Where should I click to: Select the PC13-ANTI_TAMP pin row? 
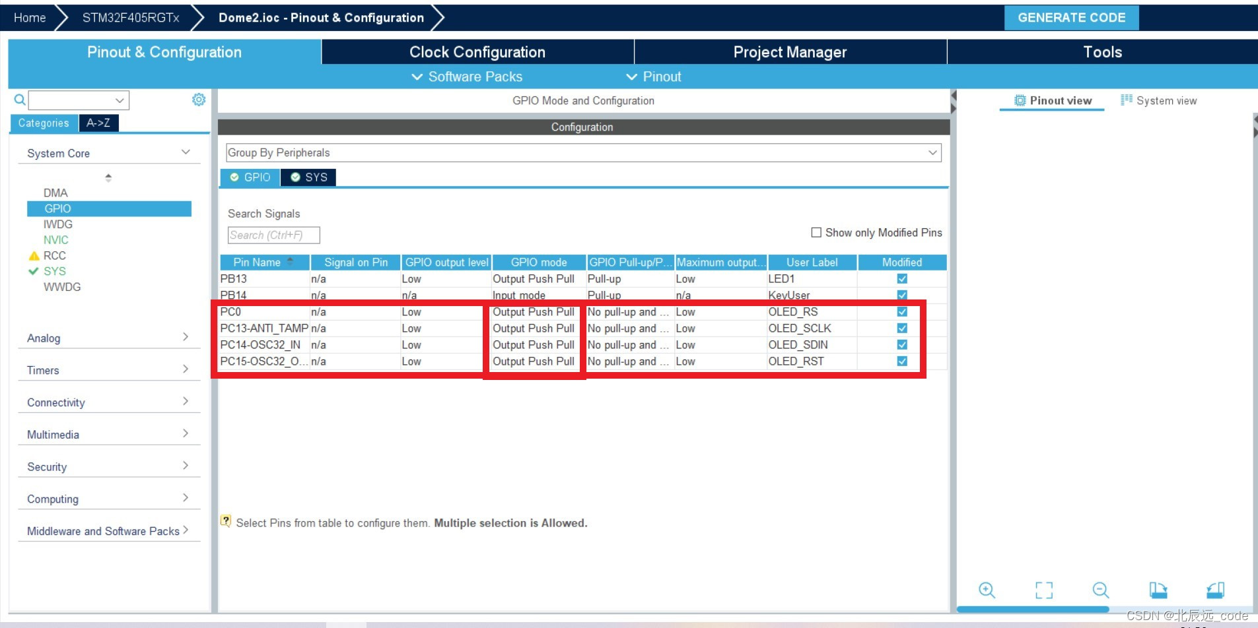tap(583, 328)
